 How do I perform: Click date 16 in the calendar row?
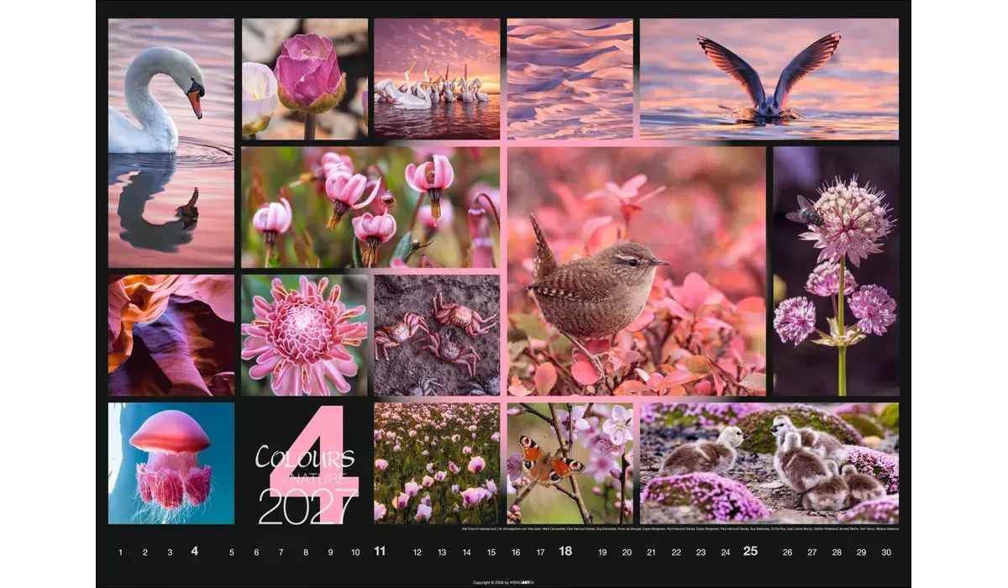point(516,552)
